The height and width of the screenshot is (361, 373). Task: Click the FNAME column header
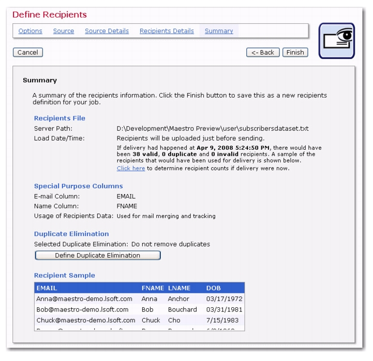(153, 288)
